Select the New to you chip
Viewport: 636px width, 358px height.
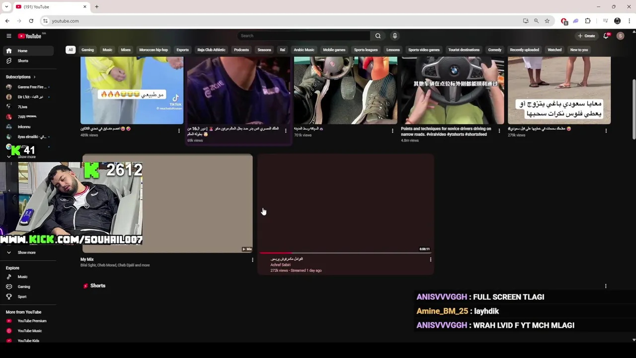[x=579, y=50]
